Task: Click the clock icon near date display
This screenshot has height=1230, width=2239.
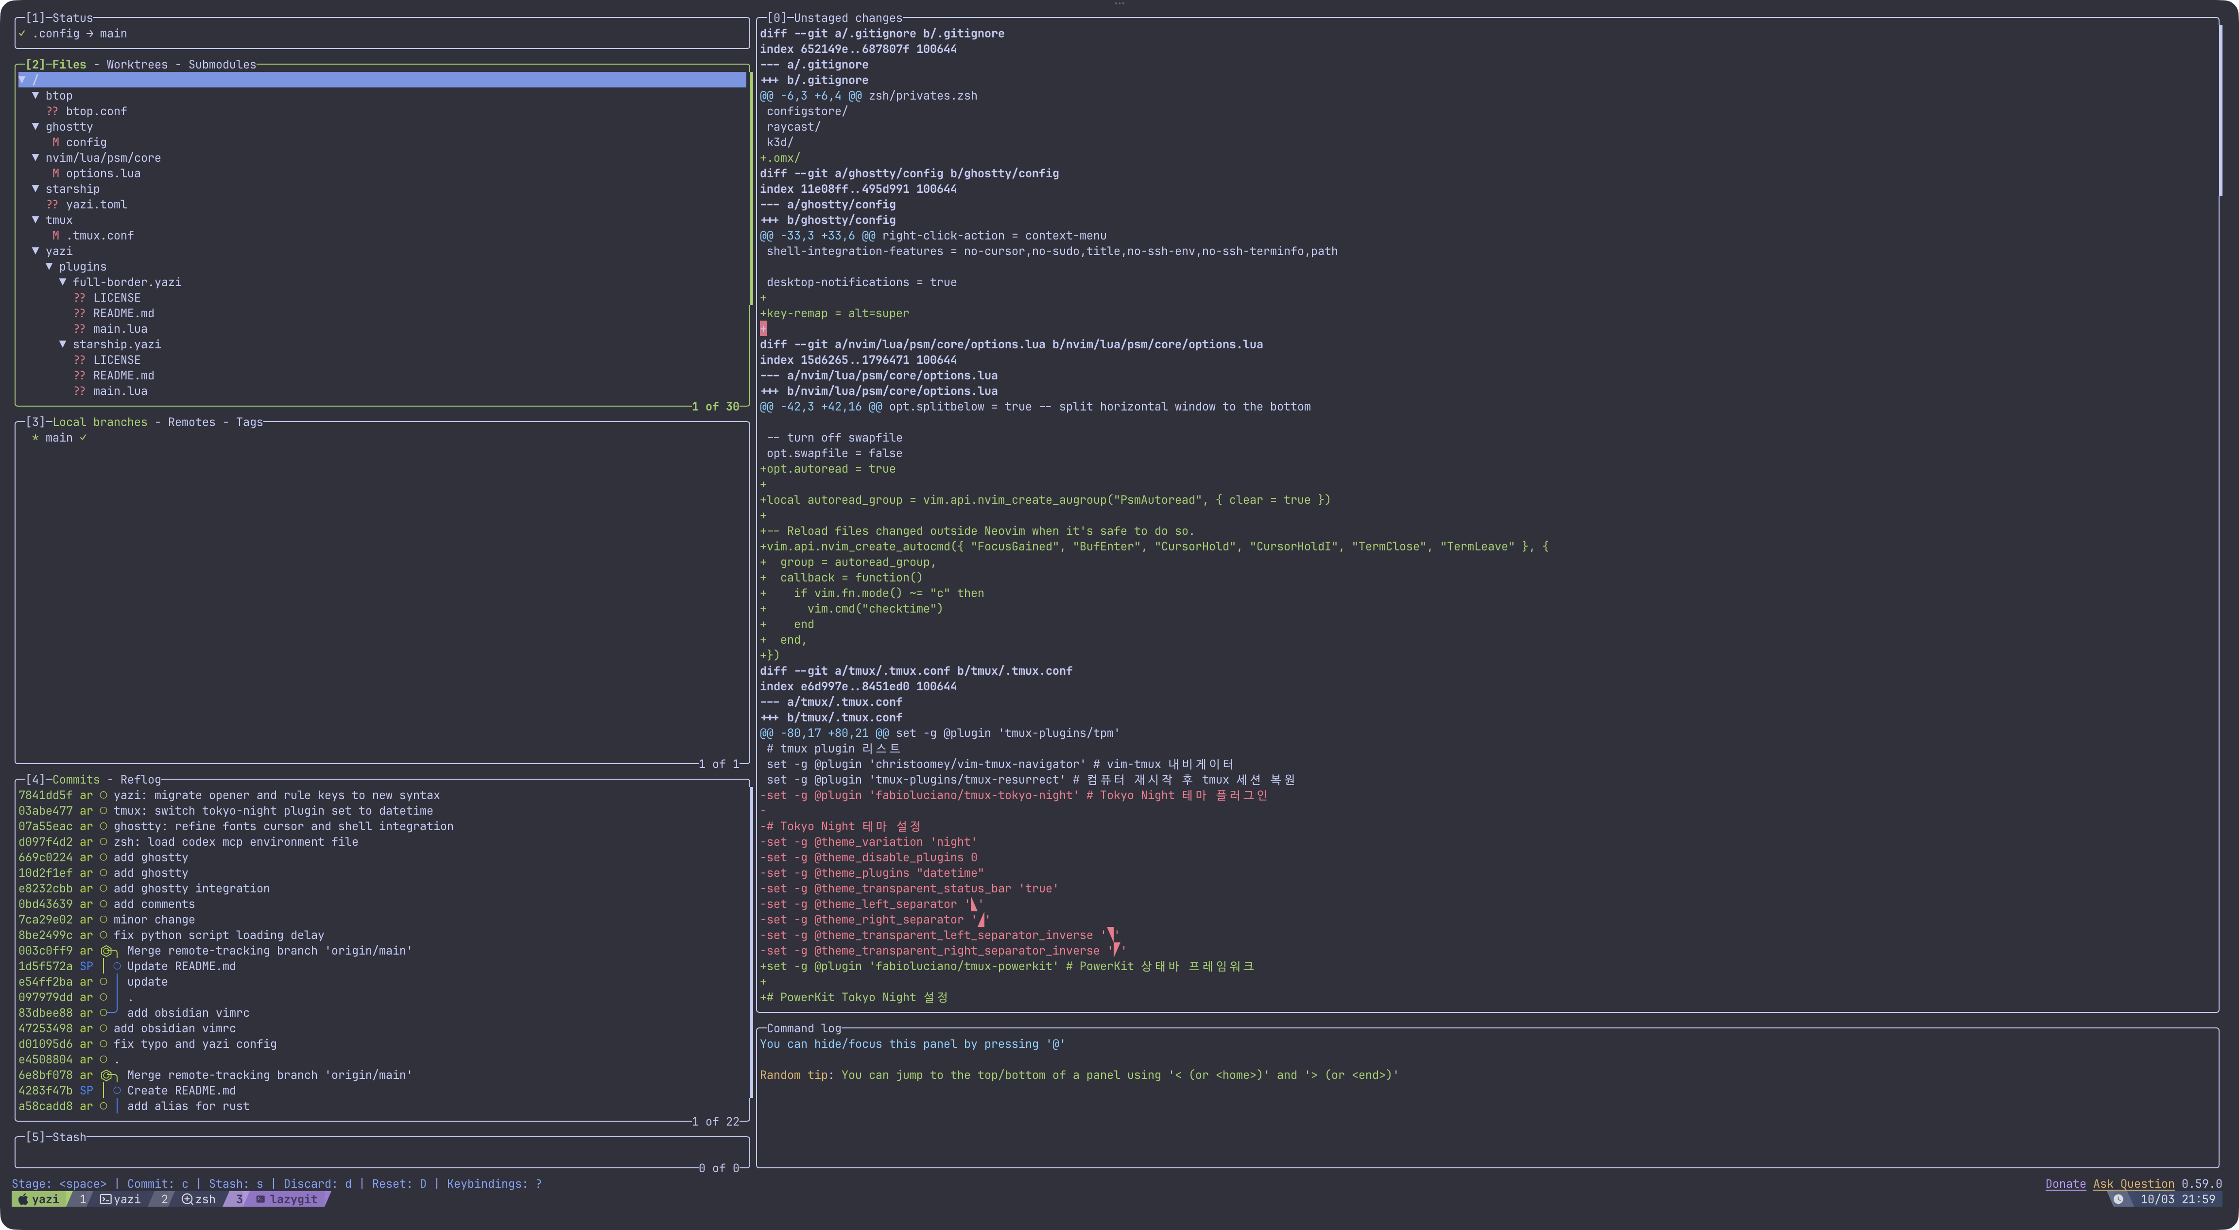Action: tap(2118, 1199)
